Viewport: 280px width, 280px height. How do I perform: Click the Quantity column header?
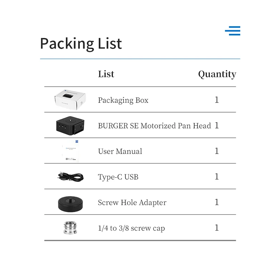tap(217, 74)
